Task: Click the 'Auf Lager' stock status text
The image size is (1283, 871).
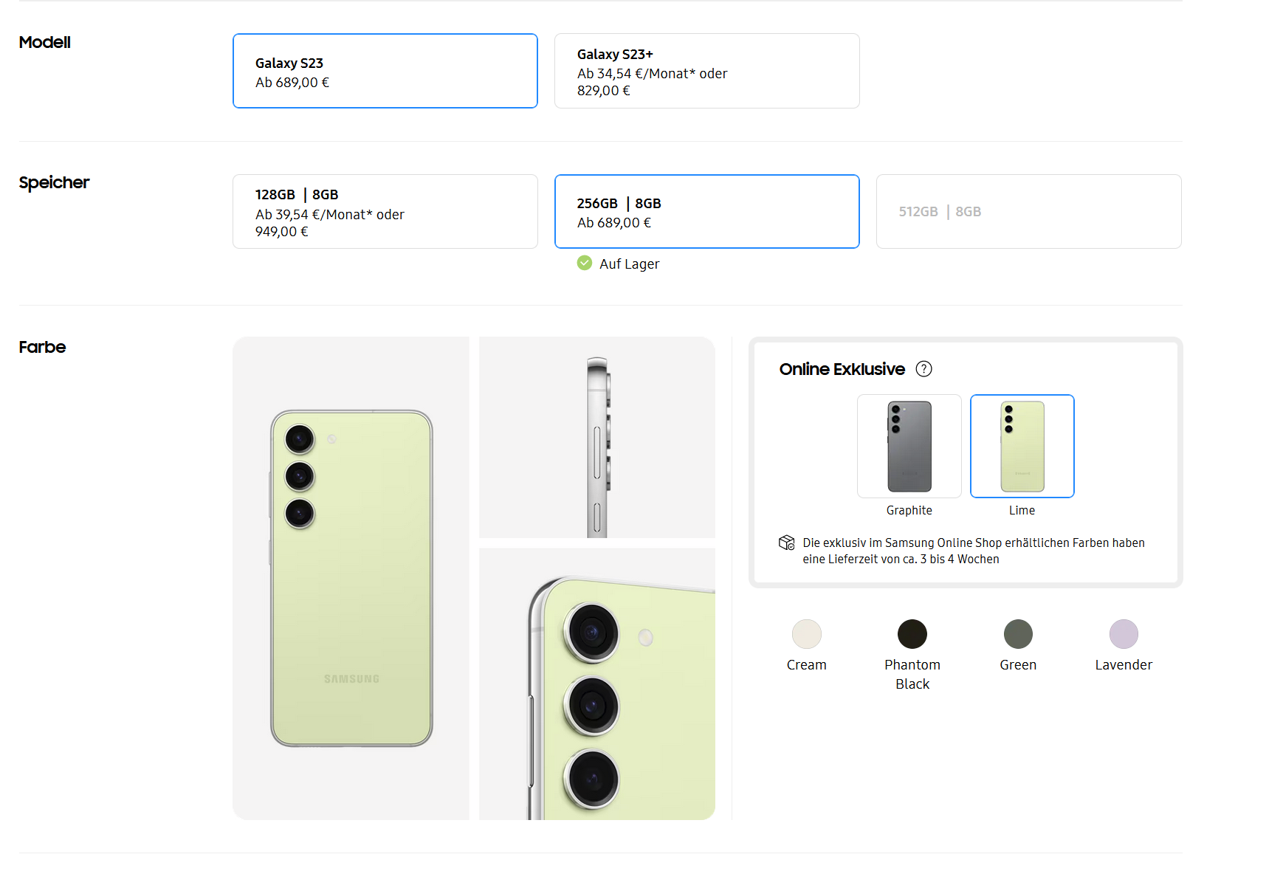Action: tap(630, 264)
